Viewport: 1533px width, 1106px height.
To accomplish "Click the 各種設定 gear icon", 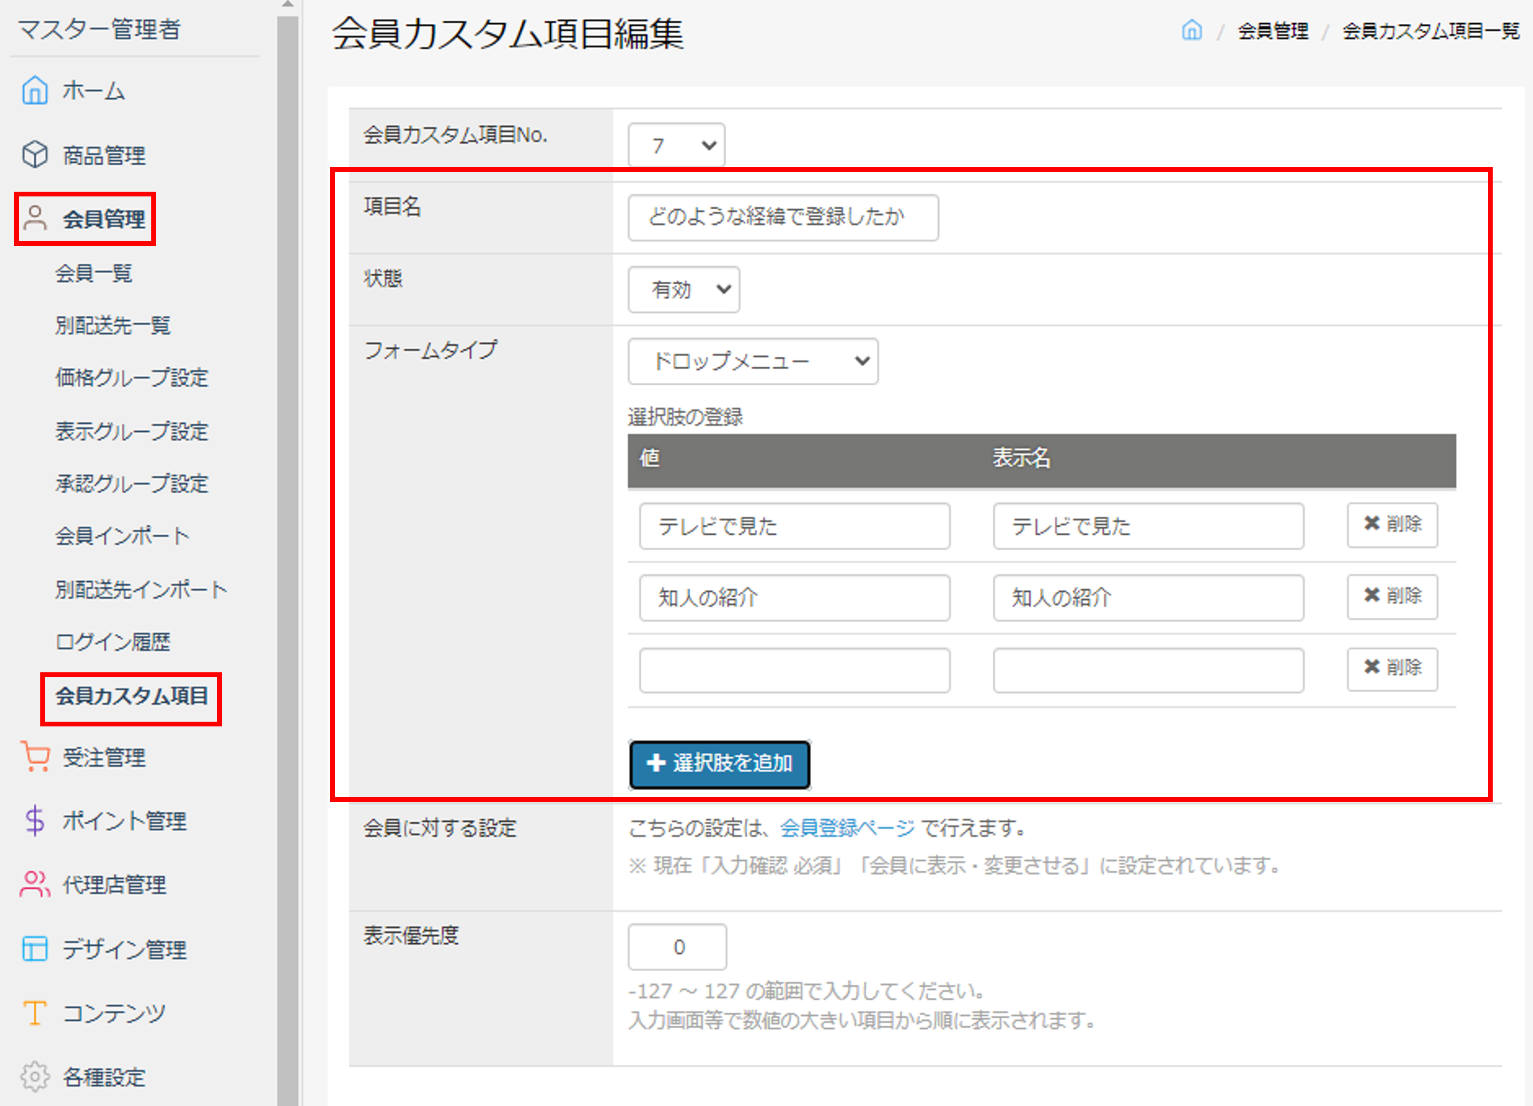I will click(x=35, y=1076).
